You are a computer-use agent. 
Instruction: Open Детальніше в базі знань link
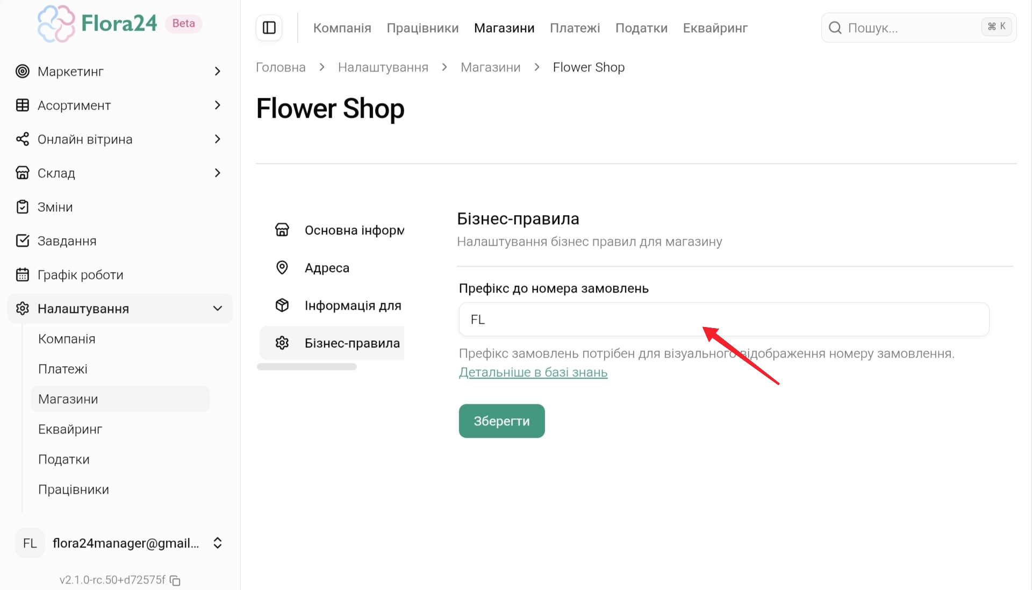pos(533,373)
